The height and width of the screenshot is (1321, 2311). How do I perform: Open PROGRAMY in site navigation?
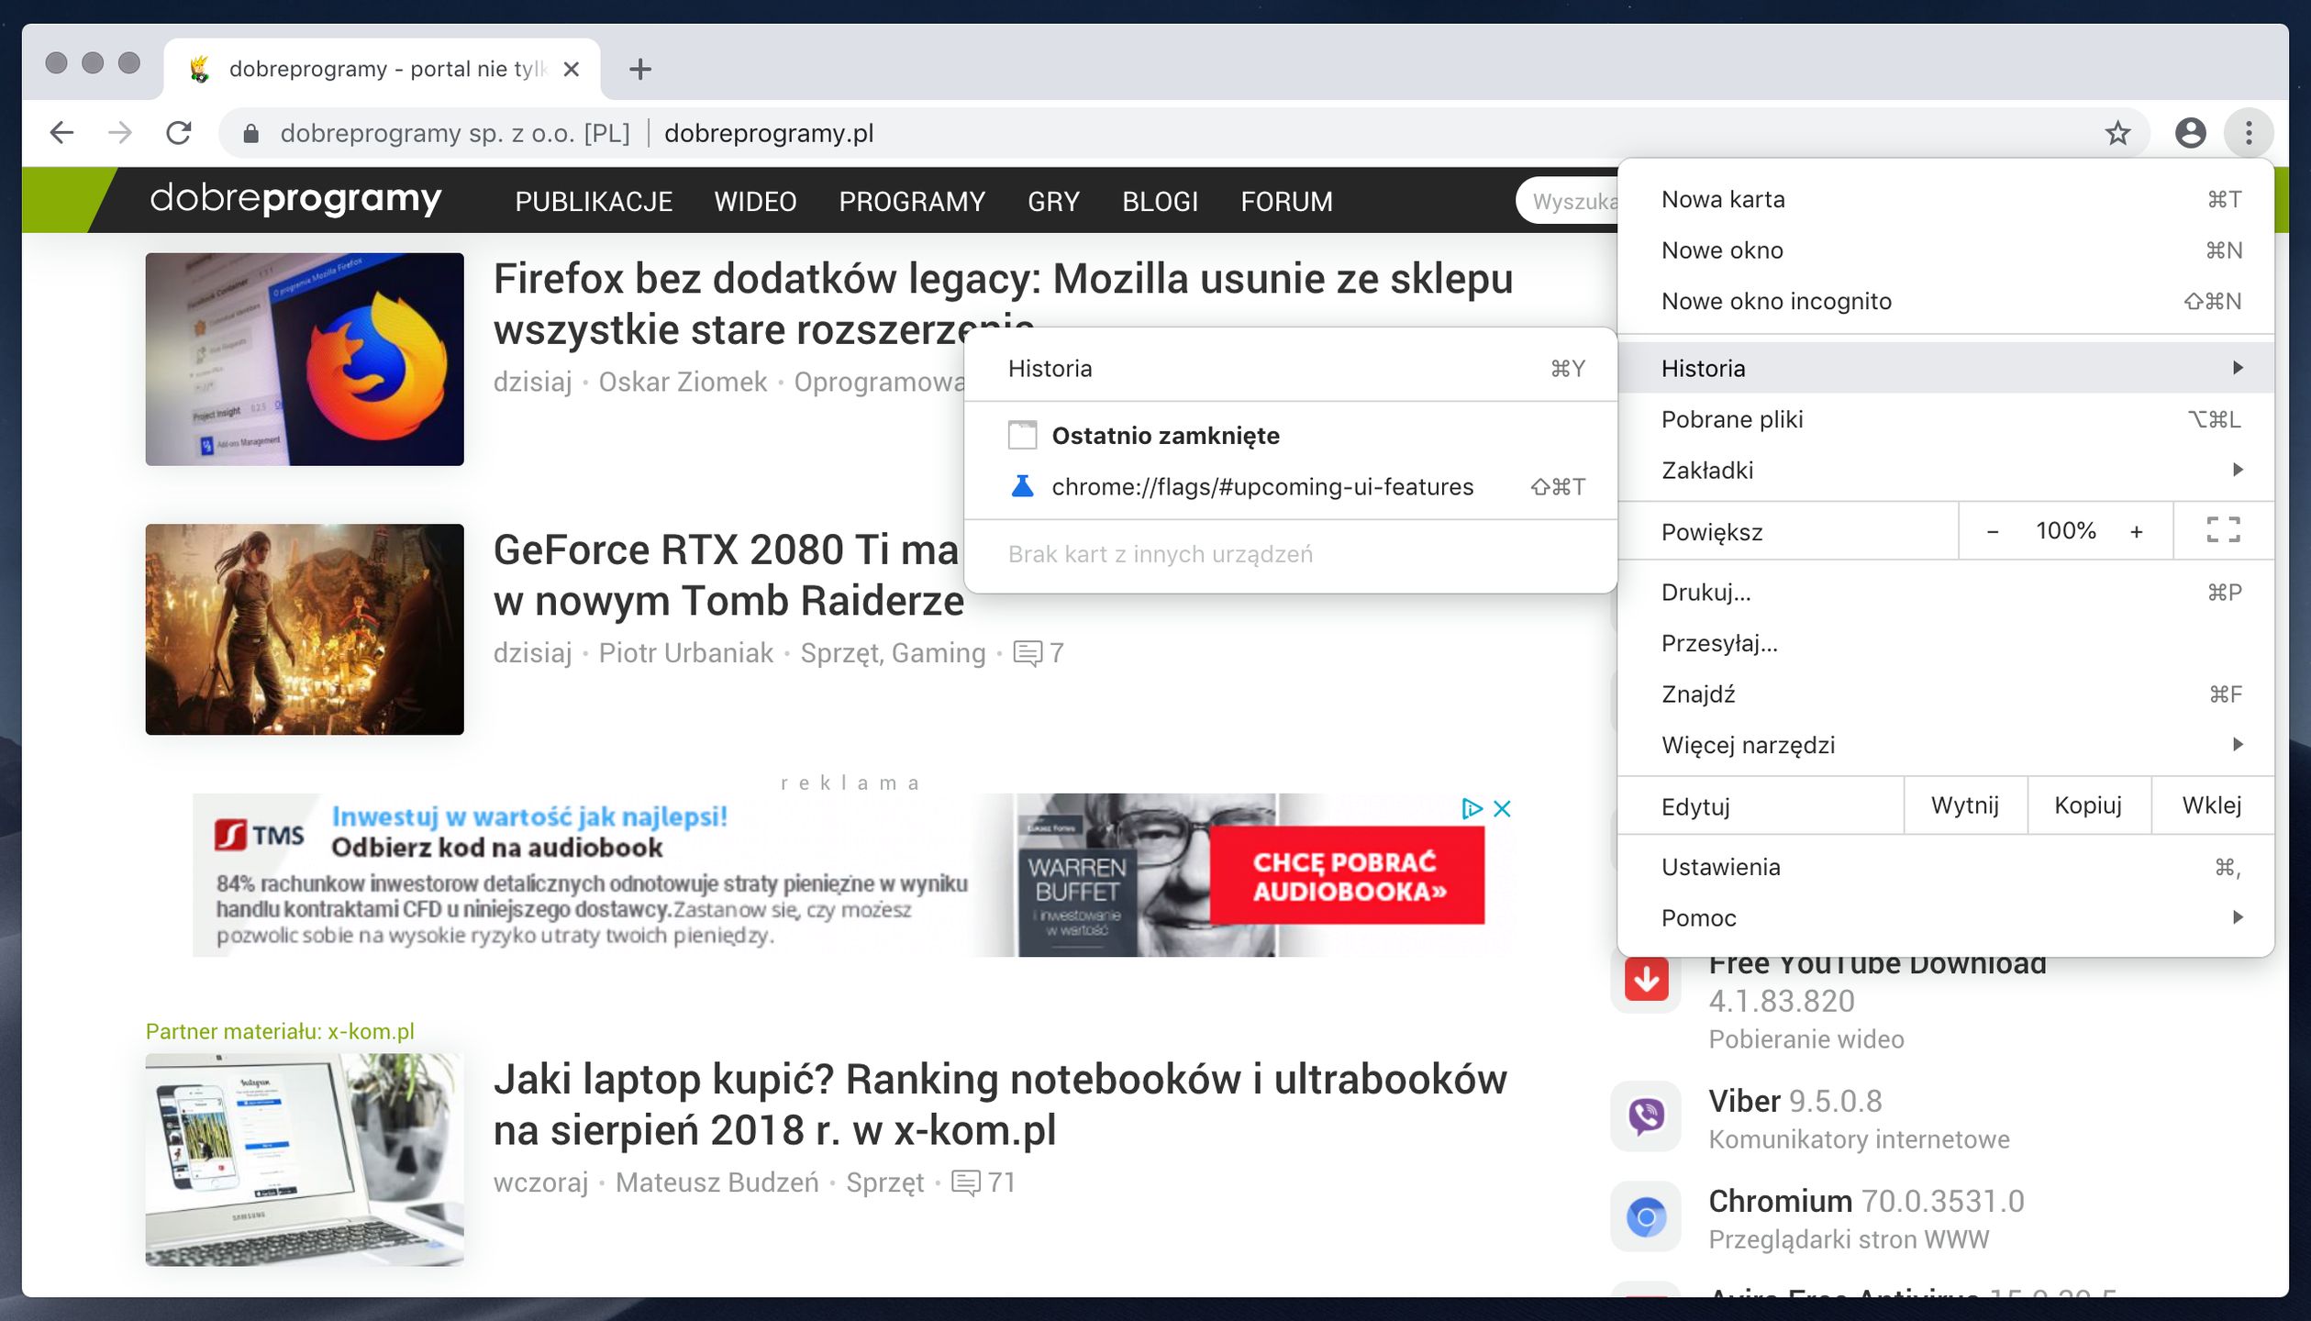pos(911,201)
